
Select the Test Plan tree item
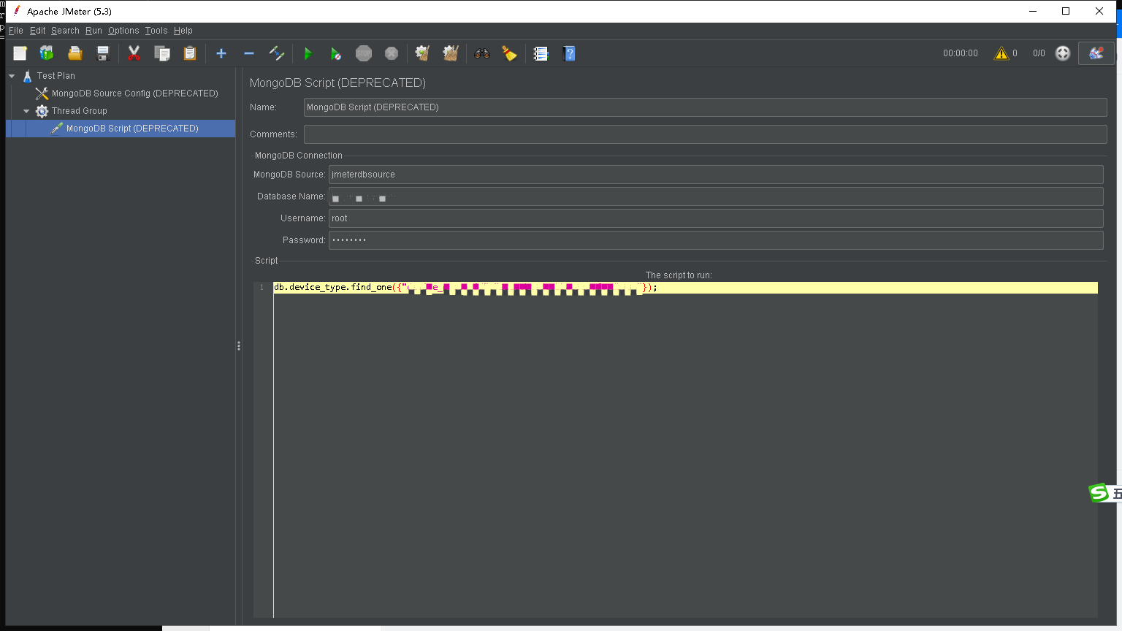click(x=56, y=76)
